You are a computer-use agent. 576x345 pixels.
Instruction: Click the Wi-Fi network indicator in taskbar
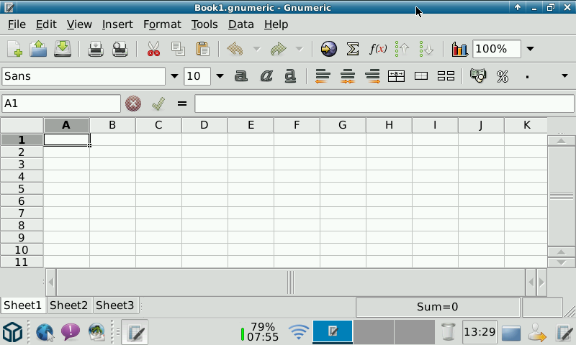[x=298, y=332]
